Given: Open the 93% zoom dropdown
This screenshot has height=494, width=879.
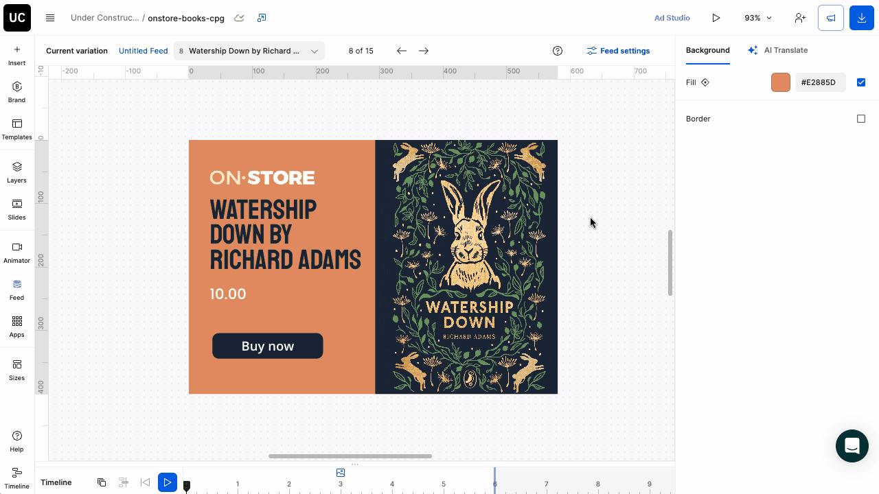Looking at the screenshot, I should click(758, 18).
